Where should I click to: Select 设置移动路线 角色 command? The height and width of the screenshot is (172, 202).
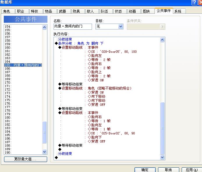[x=95, y=88]
